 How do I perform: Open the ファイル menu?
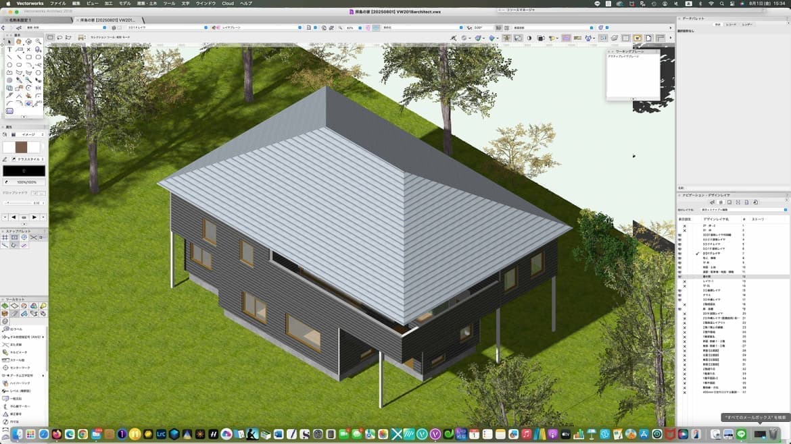[x=58, y=3]
